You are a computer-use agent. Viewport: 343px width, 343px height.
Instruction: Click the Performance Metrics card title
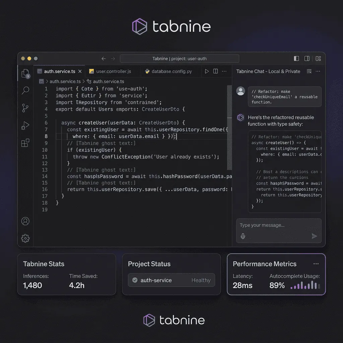[265, 264]
